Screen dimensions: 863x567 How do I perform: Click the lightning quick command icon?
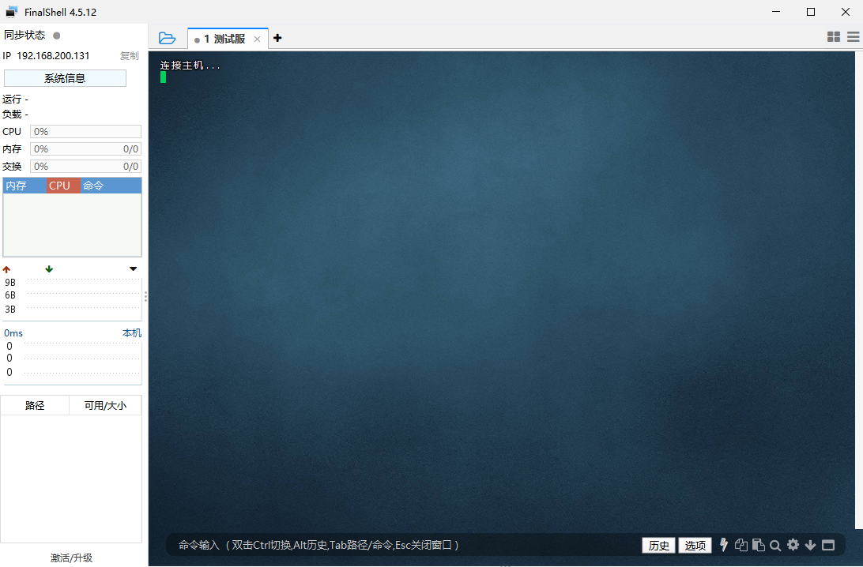click(724, 545)
